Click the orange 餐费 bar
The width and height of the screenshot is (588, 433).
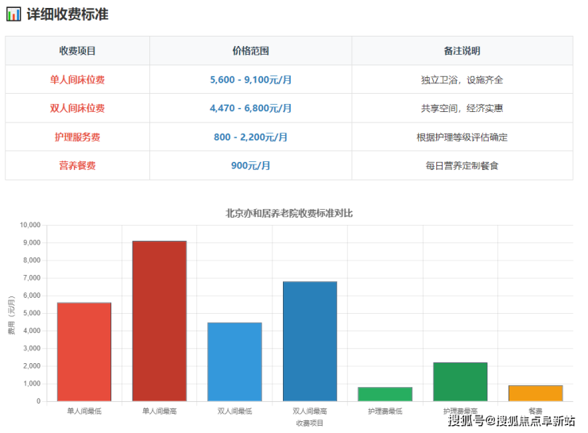[536, 393]
